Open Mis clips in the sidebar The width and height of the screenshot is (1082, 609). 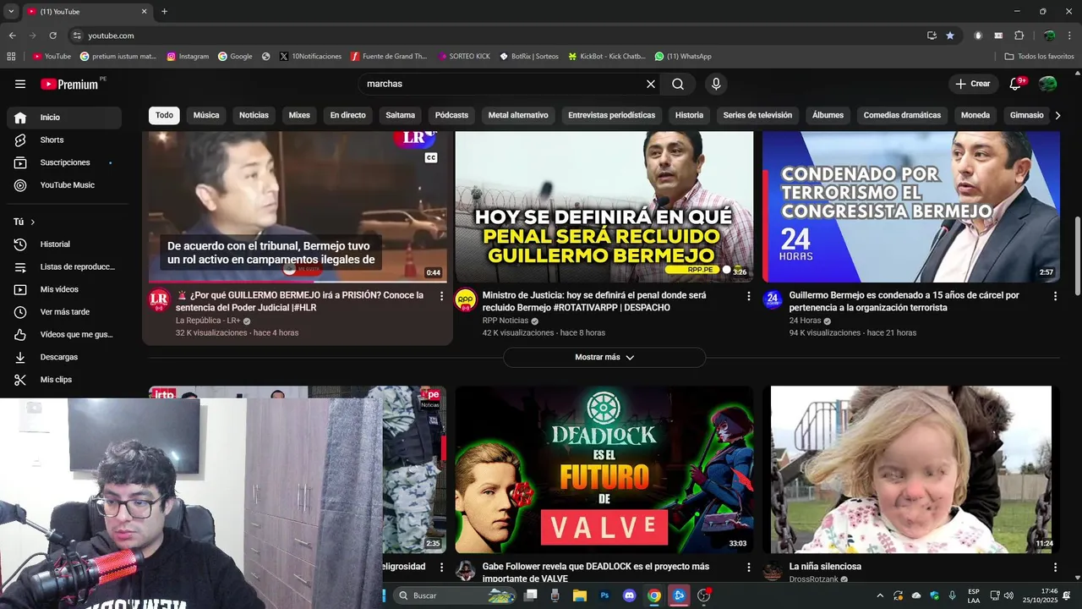click(64, 380)
